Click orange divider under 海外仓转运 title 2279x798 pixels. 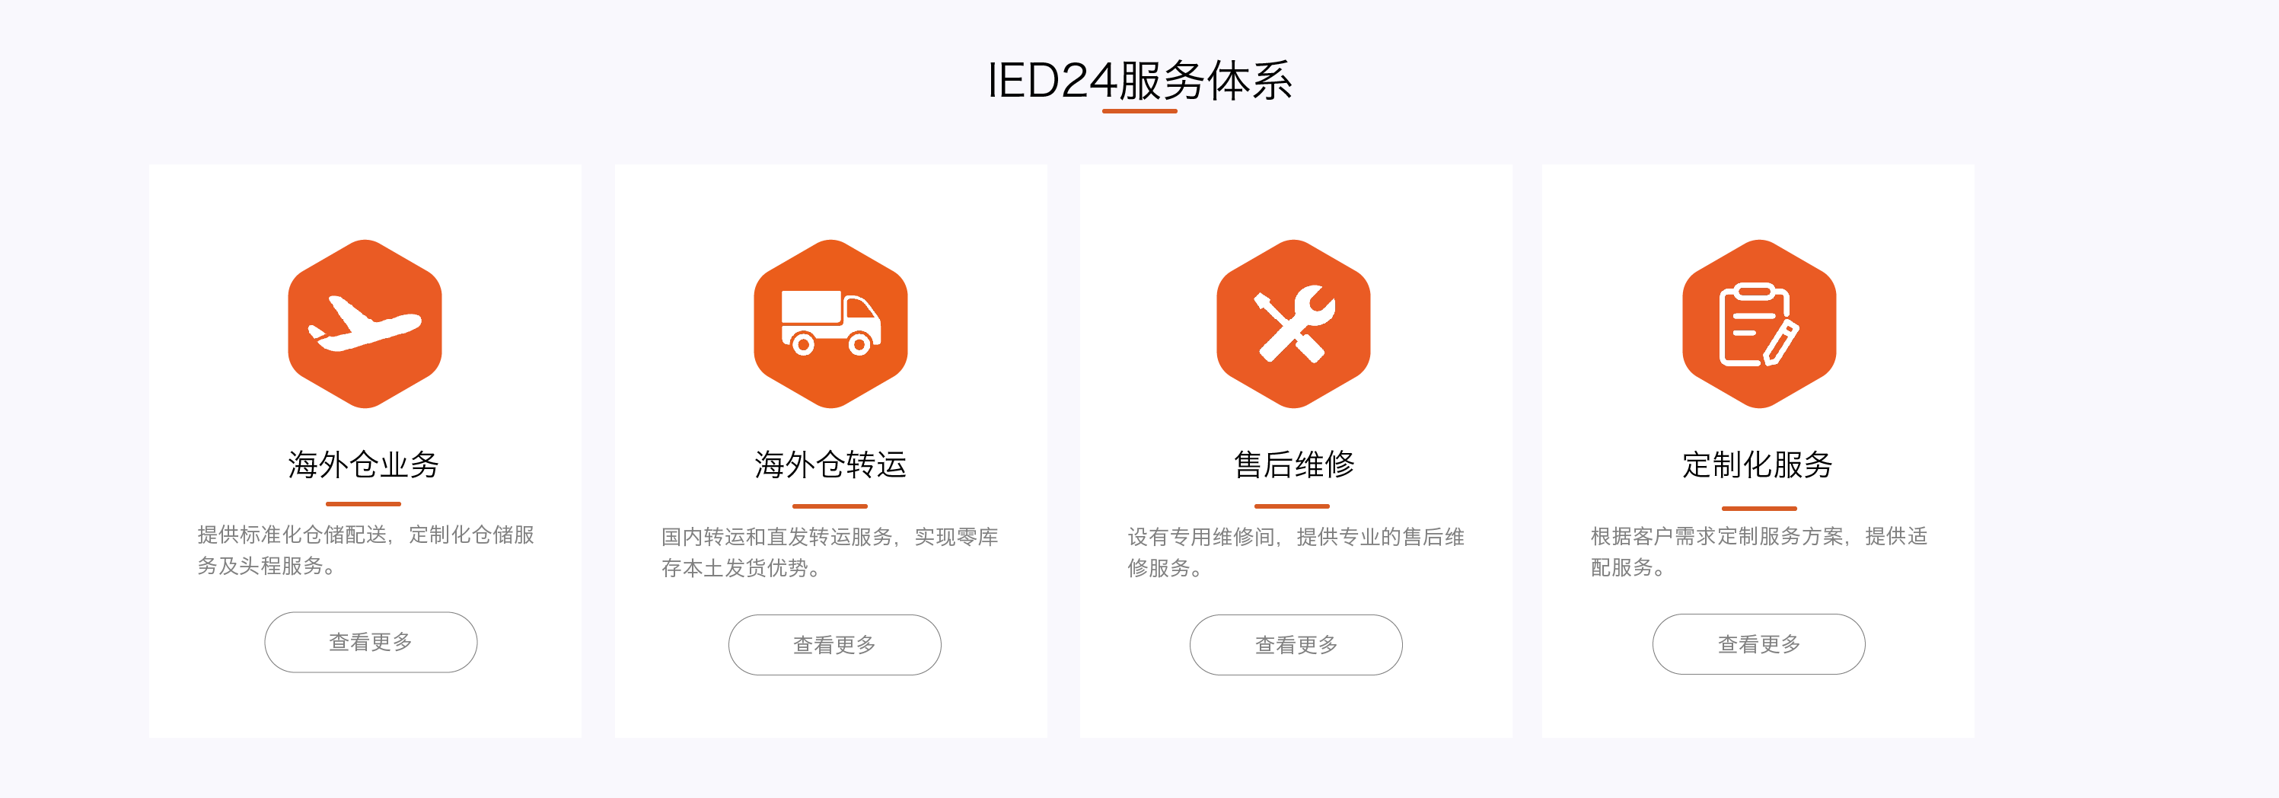(830, 506)
